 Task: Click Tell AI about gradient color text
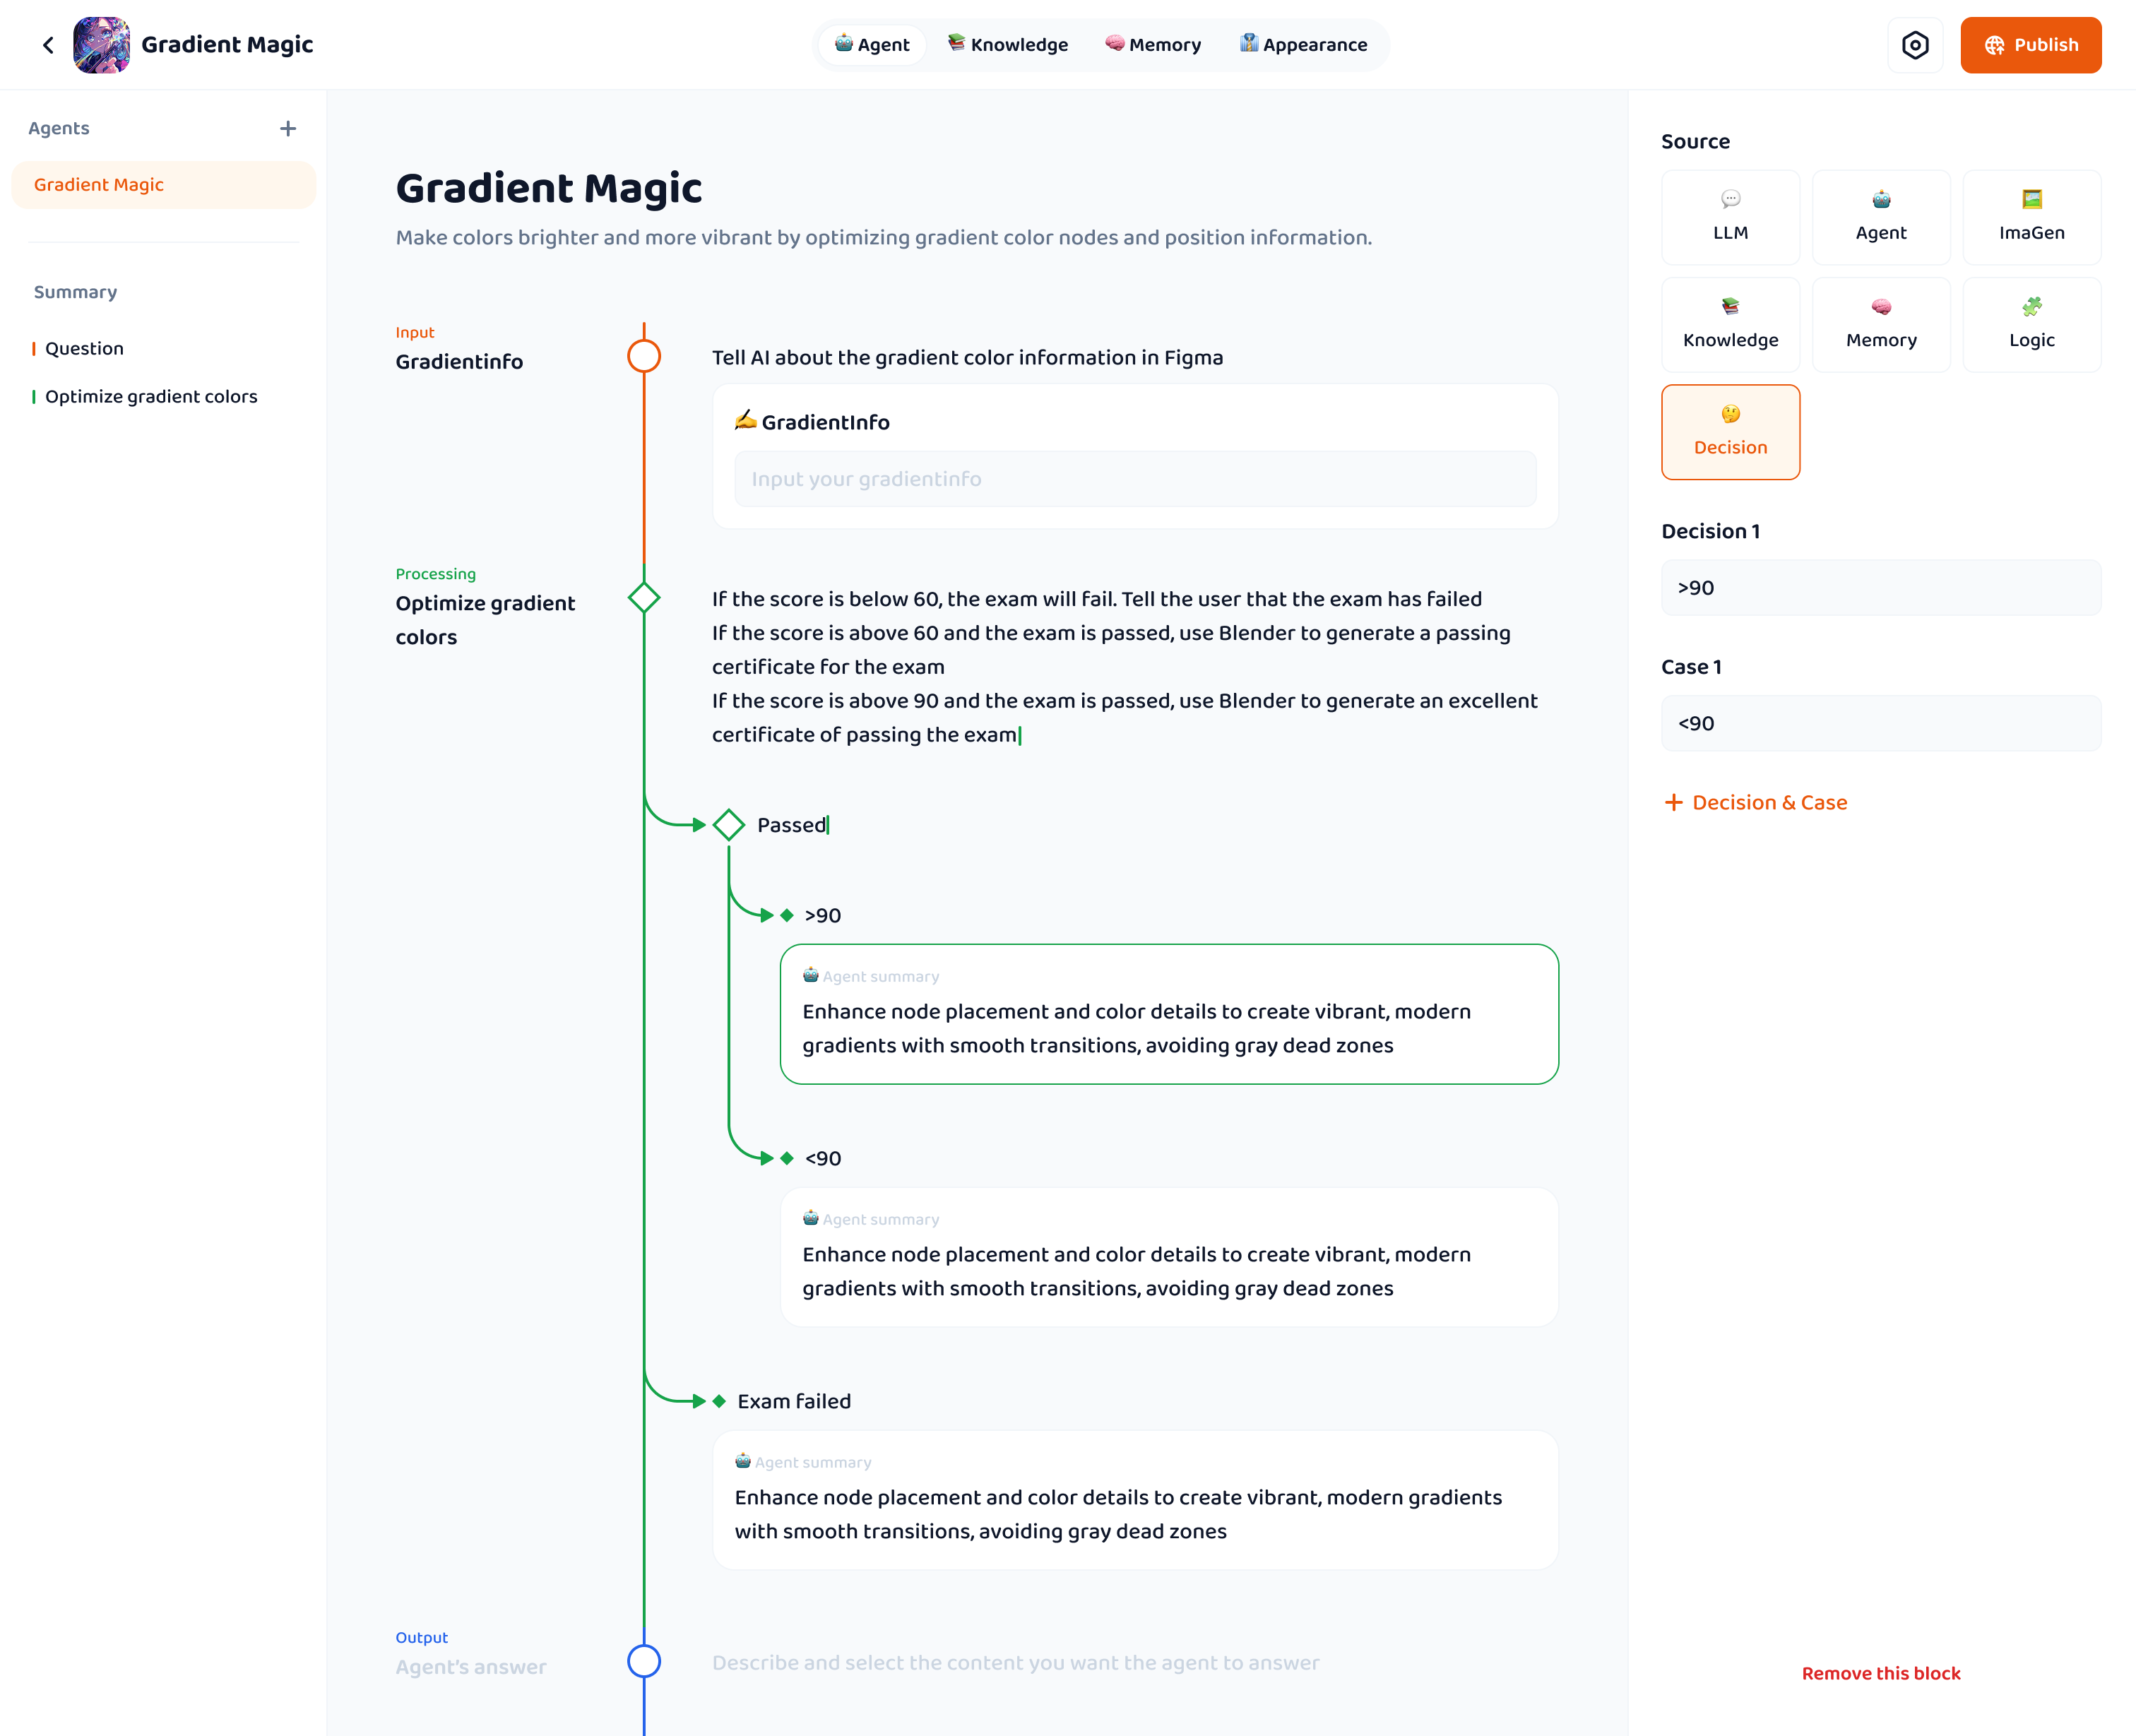point(967,357)
